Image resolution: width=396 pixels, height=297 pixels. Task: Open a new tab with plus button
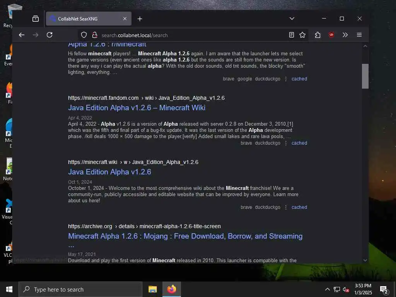coord(140,19)
